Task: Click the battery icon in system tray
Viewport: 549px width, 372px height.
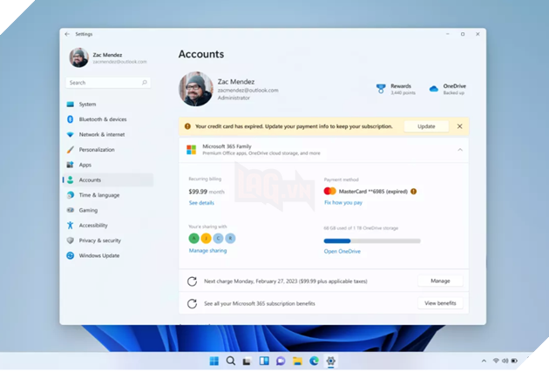Action: point(514,361)
